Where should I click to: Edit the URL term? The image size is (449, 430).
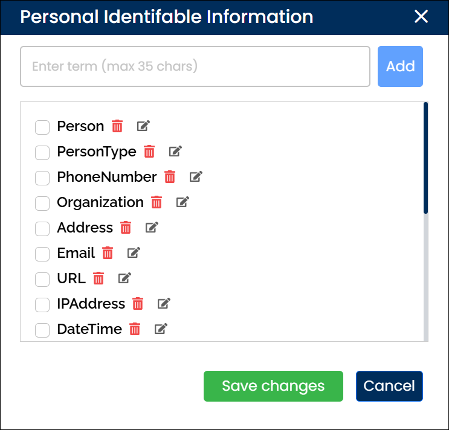(124, 278)
